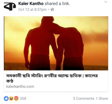Screen dimensions: 112x104
Task: Click the Angry red reaction icon
Action: point(16,98)
